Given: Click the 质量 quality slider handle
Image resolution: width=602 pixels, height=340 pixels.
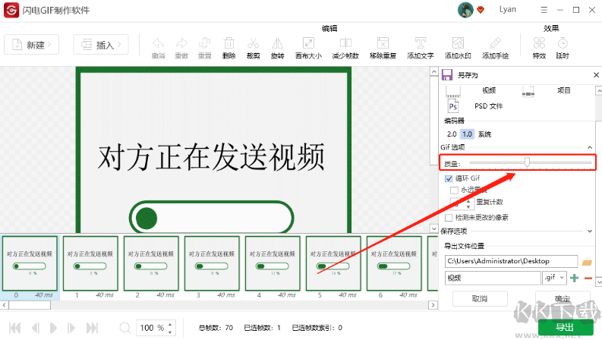Looking at the screenshot, I should (527, 162).
